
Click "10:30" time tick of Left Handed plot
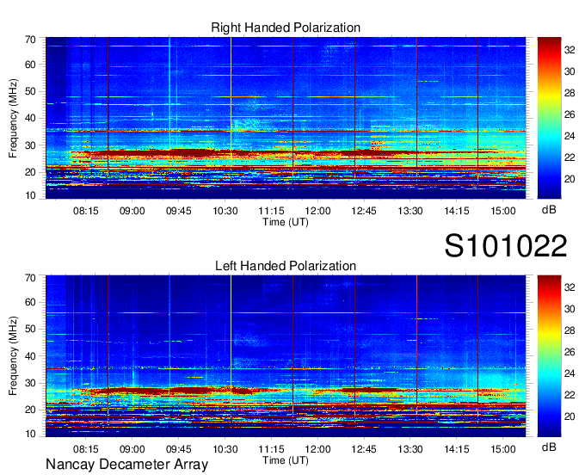tap(225, 449)
